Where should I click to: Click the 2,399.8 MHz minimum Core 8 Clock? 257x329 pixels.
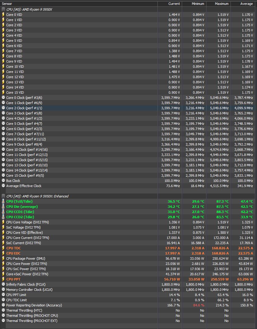(195, 139)
